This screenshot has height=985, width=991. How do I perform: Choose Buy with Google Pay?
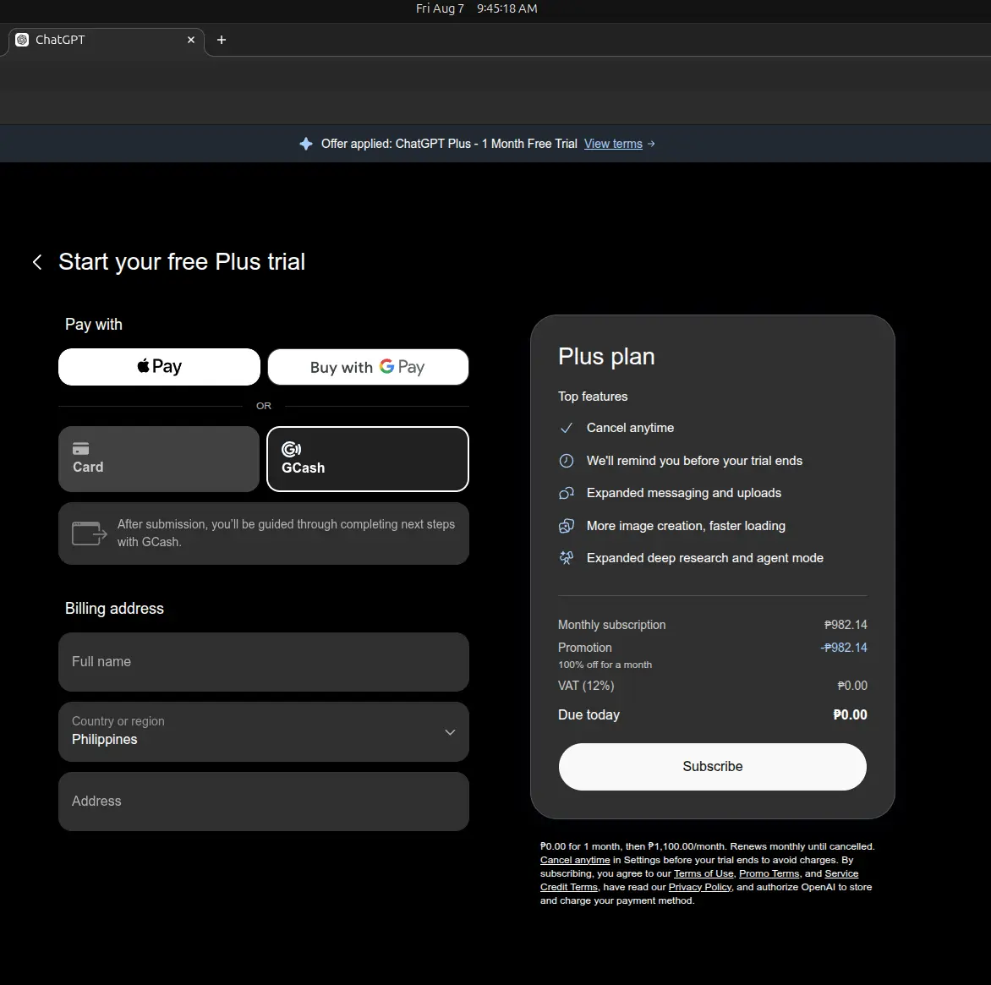(x=368, y=367)
